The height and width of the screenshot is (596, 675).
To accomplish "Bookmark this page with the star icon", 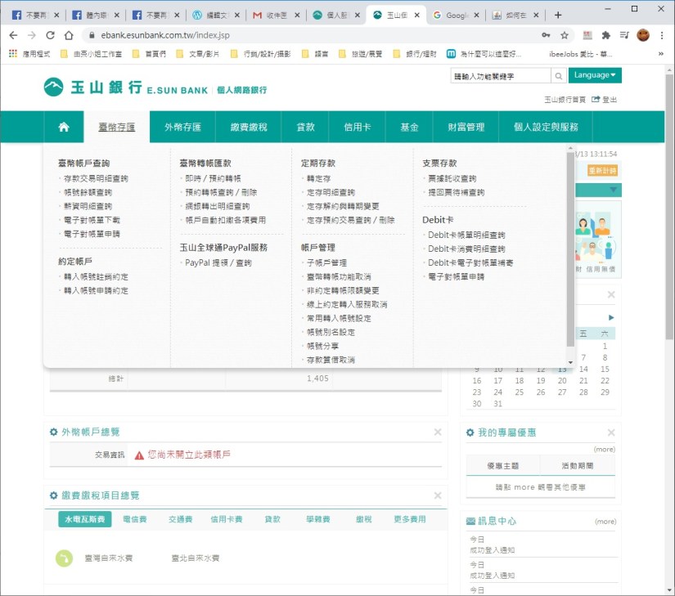I will (x=565, y=35).
